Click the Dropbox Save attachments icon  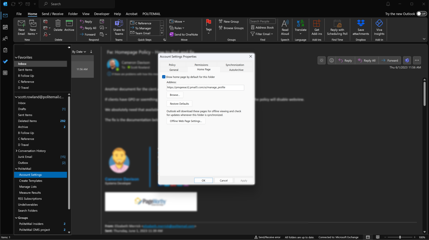361,23
